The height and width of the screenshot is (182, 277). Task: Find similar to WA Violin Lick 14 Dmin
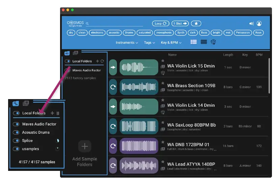[163, 112]
